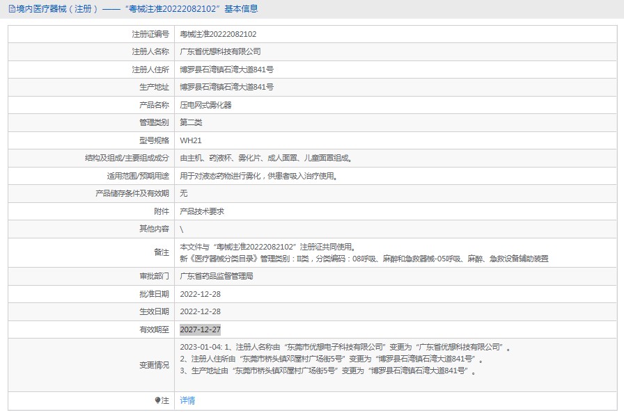This screenshot has height=415, width=624.
Task: Click approval department 广东省药品监督管理局
Action: (217, 276)
